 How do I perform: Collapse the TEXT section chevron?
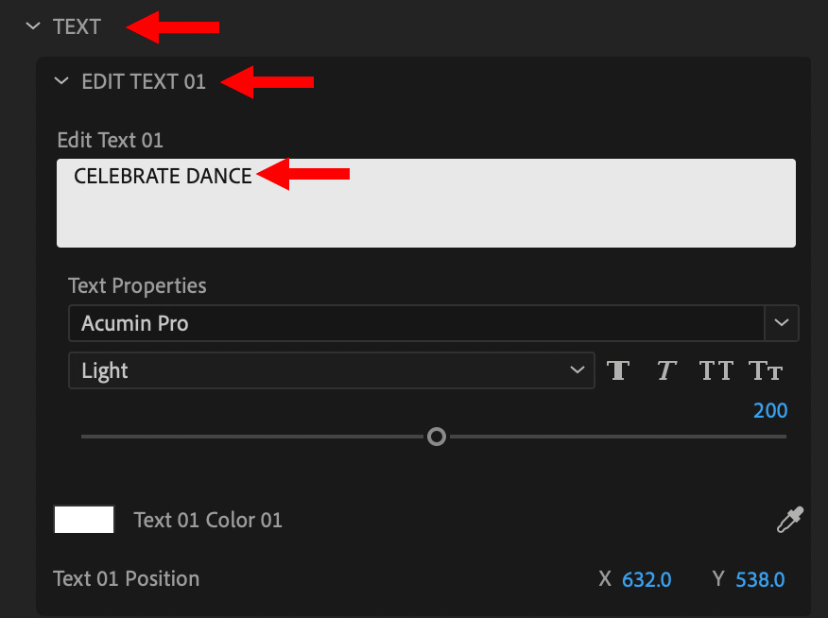point(34,26)
